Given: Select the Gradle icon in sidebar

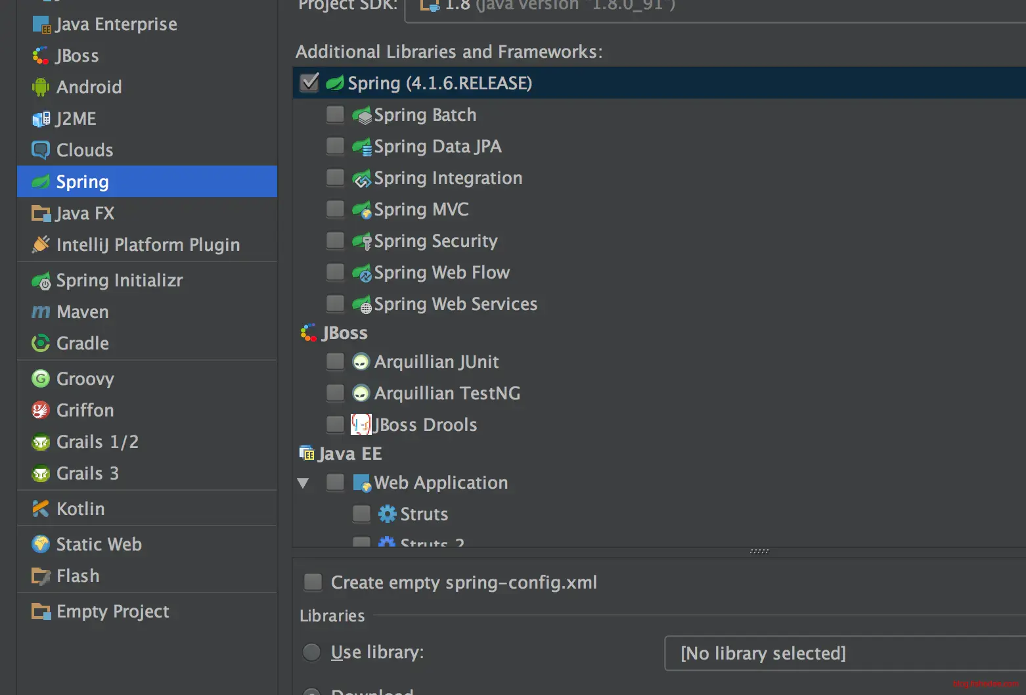Looking at the screenshot, I should (x=41, y=344).
